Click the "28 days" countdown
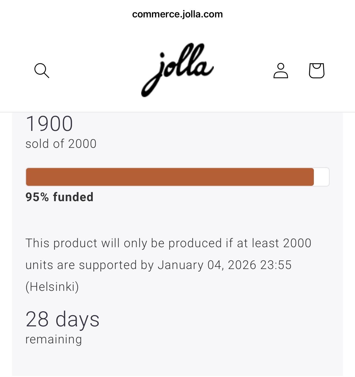This screenshot has width=355, height=377. point(62,319)
